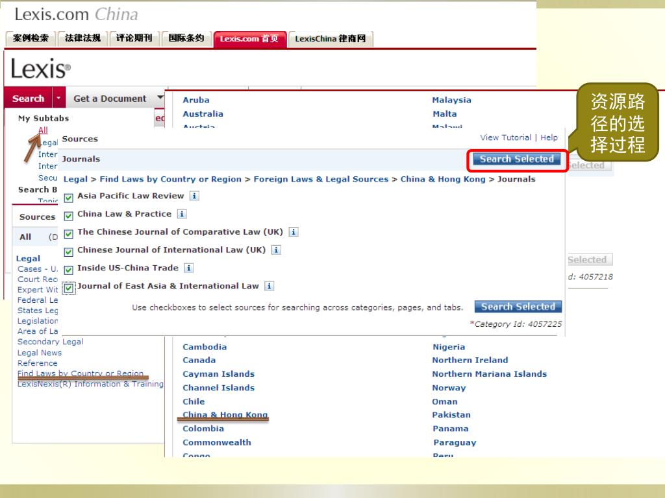Open the LexisChina 律商网 tab
The height and width of the screenshot is (498, 665).
coord(331,39)
